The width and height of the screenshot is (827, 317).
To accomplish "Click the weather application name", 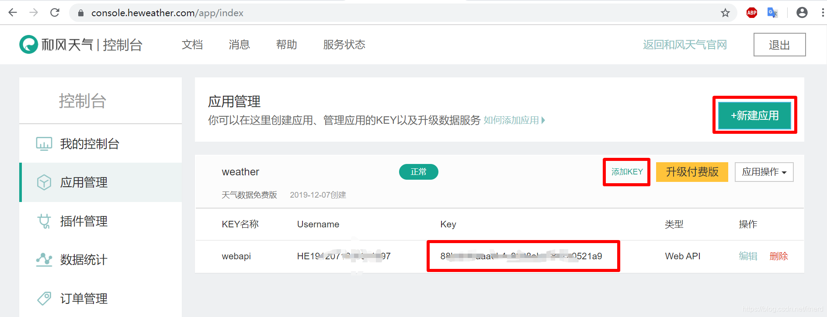I will pos(240,172).
